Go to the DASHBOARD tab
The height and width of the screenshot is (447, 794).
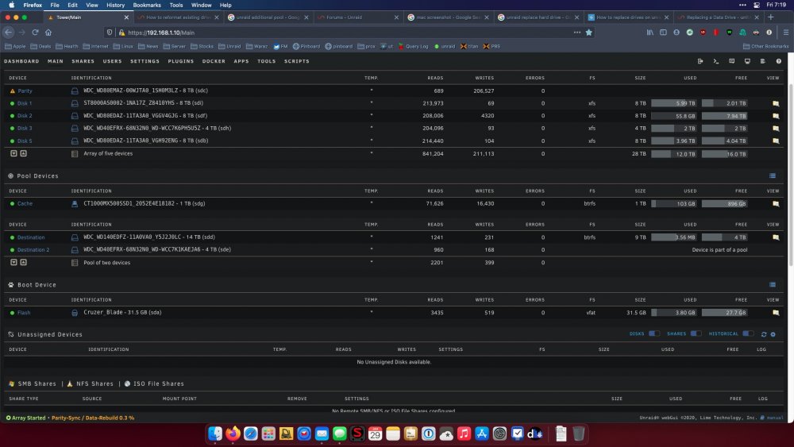pos(21,61)
